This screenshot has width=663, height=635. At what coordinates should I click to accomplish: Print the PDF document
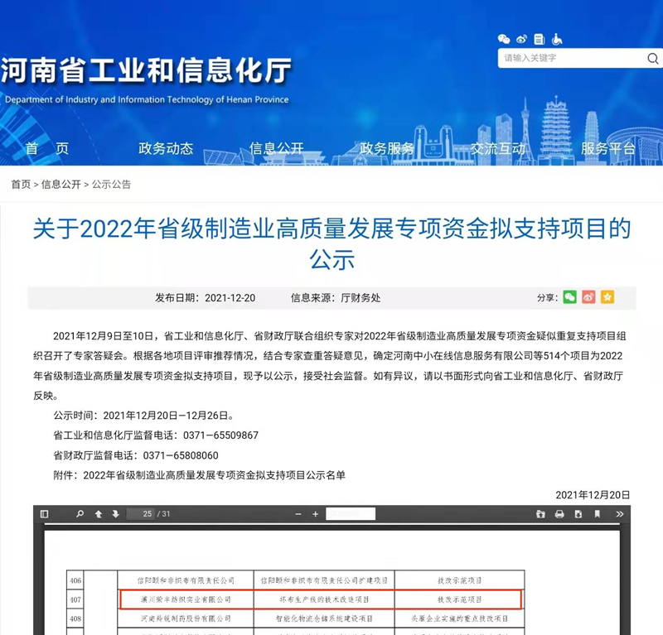click(559, 514)
